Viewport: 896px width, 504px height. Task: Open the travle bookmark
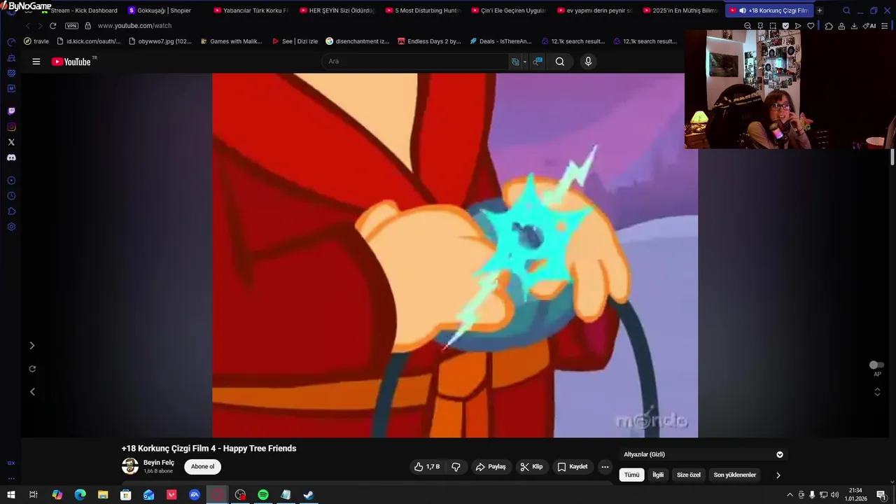pos(37,41)
